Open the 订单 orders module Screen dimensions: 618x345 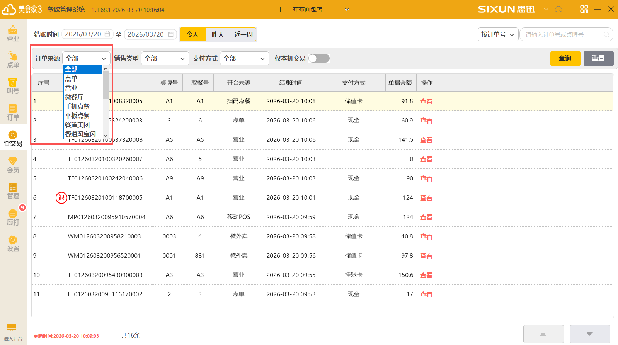point(13,112)
